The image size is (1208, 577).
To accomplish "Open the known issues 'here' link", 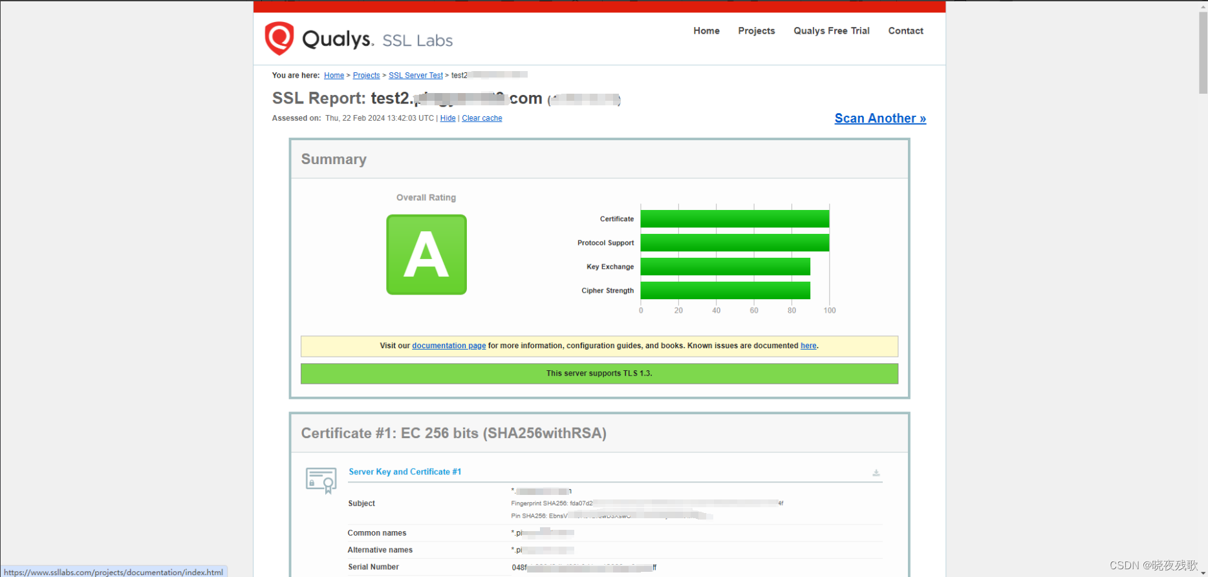I will point(808,346).
